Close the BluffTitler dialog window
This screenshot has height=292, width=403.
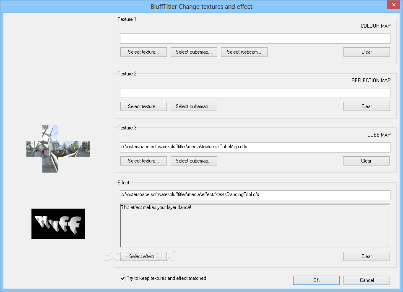tap(394, 5)
